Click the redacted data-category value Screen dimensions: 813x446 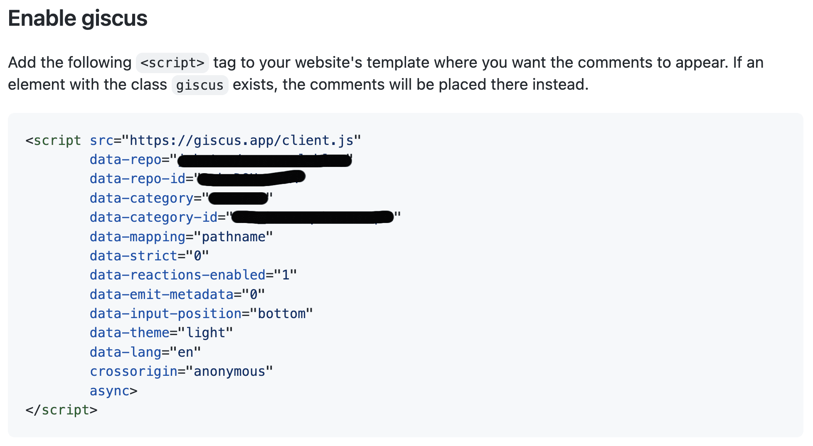click(238, 198)
